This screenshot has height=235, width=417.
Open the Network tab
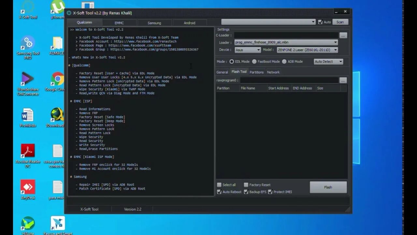(273, 72)
